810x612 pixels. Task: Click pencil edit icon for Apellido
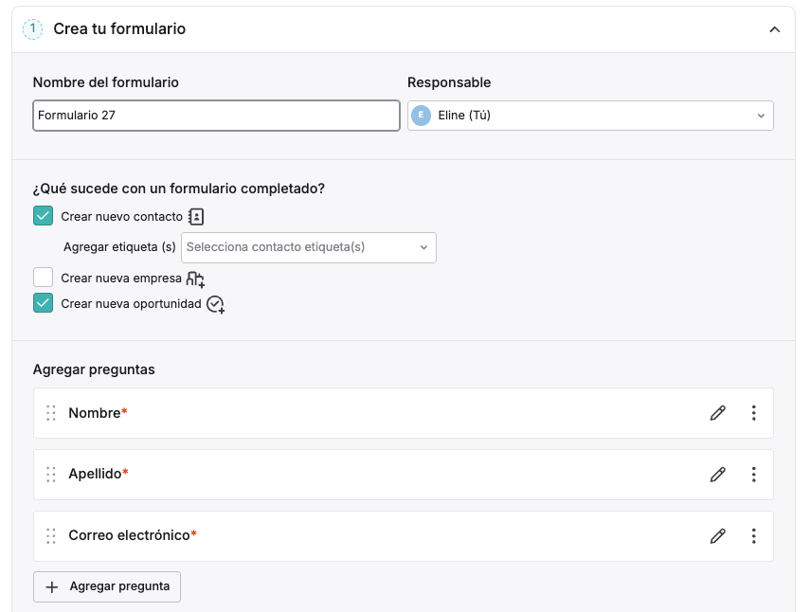(x=717, y=474)
